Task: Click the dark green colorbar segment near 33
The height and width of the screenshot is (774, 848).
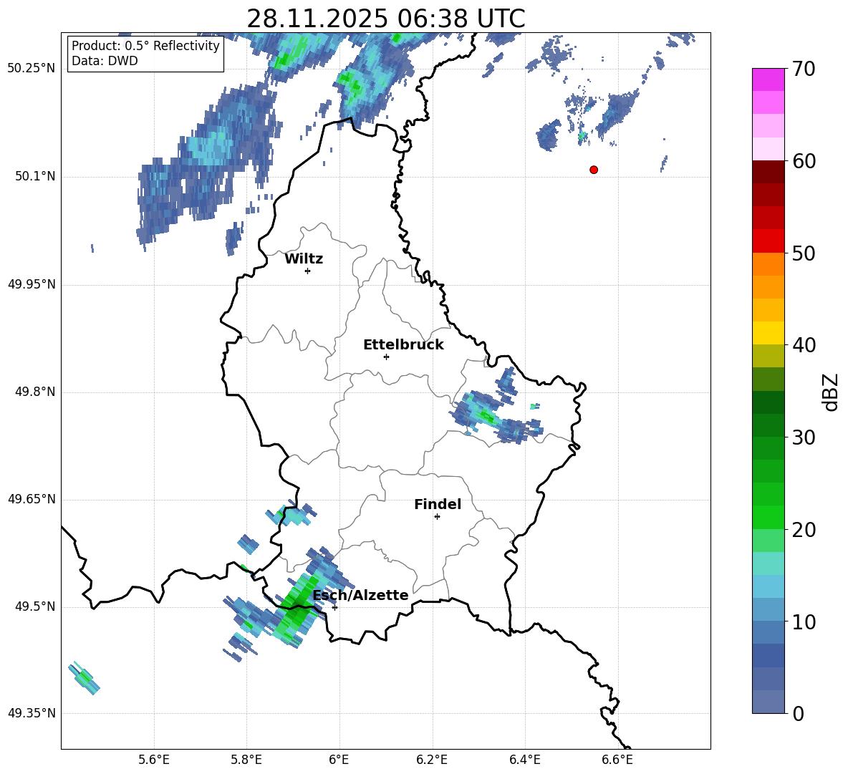Action: point(768,402)
